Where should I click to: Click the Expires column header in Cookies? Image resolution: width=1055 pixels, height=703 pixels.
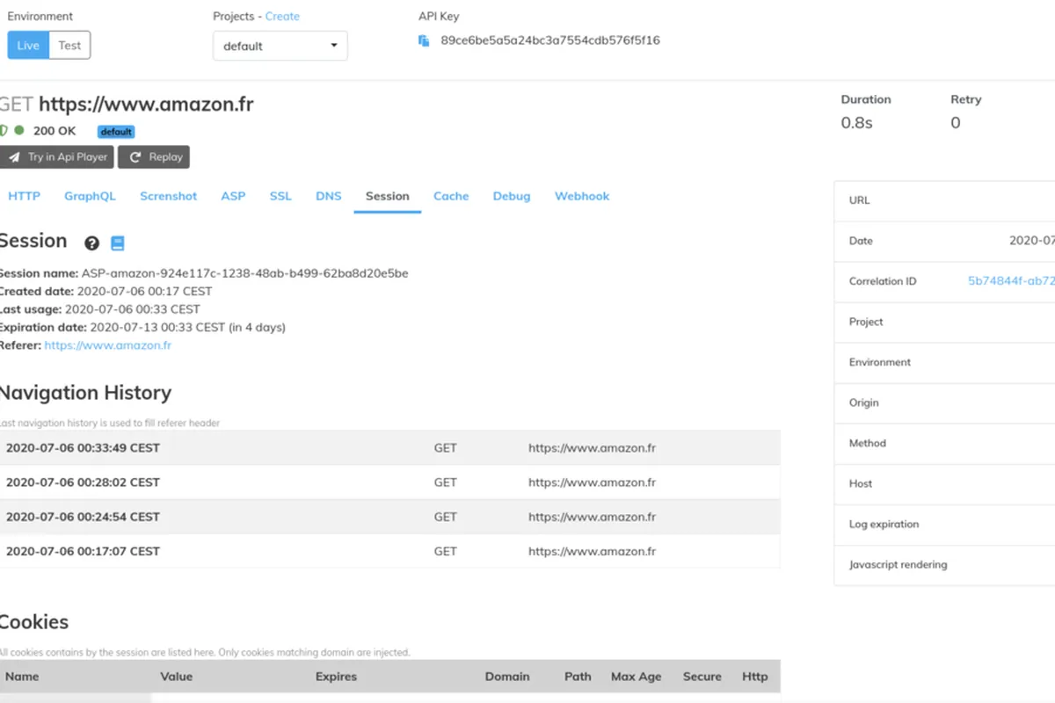click(x=337, y=677)
